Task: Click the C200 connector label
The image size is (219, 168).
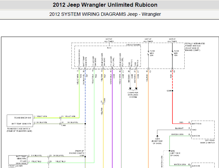Action: (x=104, y=100)
